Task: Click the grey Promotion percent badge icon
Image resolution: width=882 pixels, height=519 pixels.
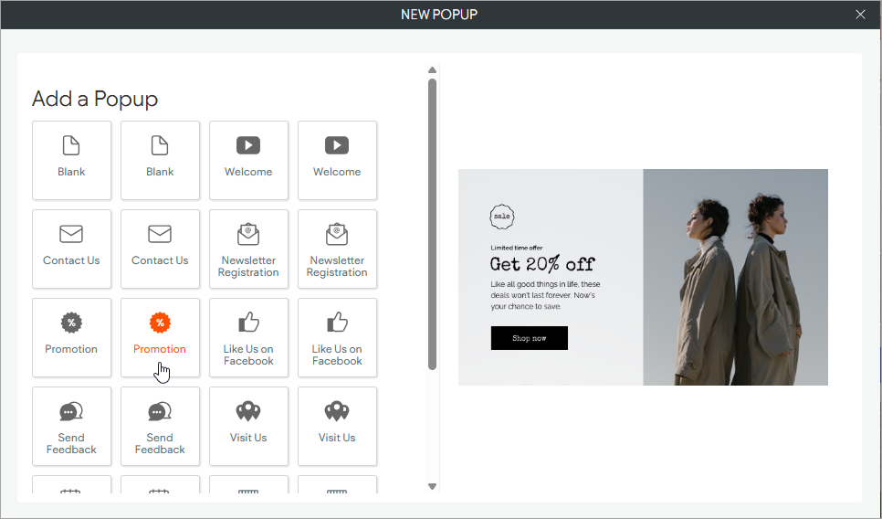Action: (x=71, y=323)
